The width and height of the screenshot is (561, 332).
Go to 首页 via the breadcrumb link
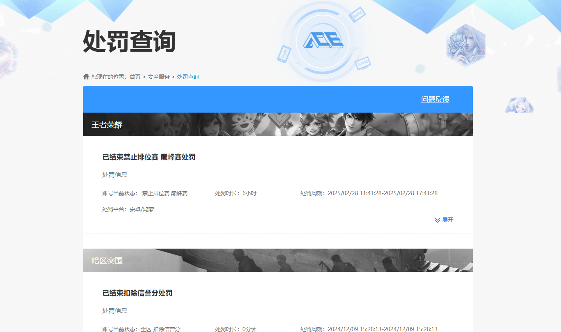click(134, 76)
